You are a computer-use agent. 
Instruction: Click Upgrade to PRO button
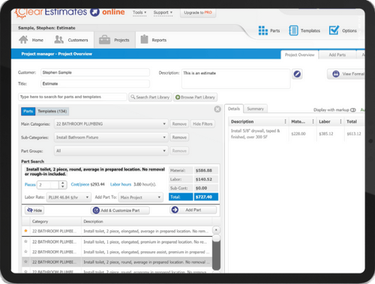tap(198, 13)
